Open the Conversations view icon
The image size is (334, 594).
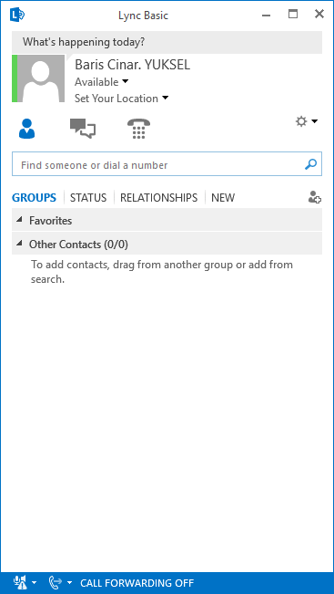[83, 129]
